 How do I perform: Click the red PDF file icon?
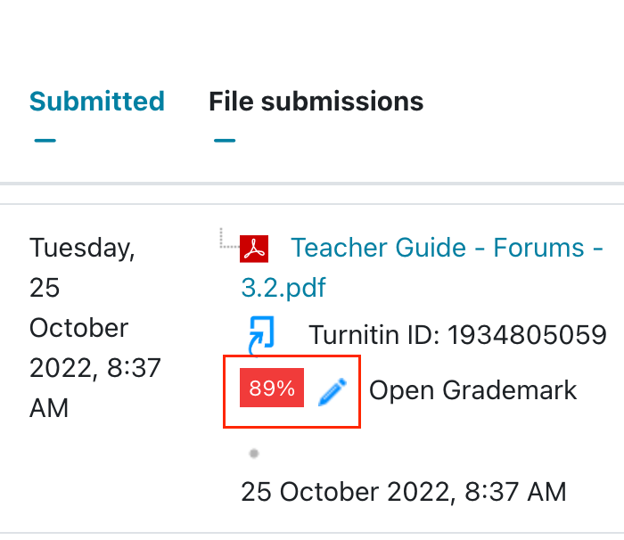pos(255,248)
